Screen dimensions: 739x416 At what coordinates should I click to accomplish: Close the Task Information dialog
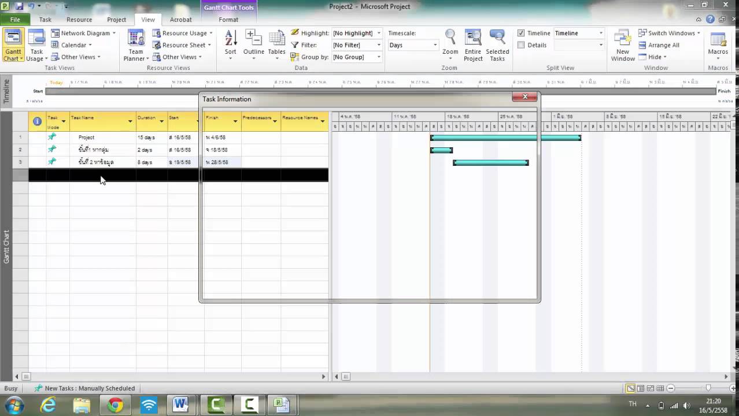pos(524,97)
